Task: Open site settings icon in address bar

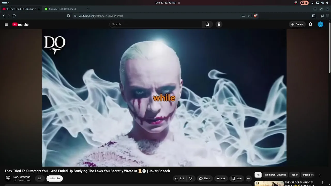Action: [75, 16]
